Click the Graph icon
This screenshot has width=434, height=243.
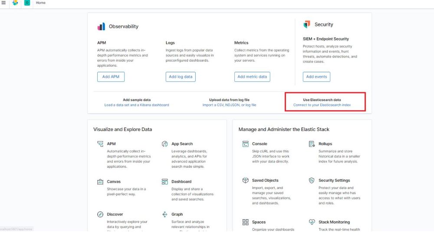click(x=164, y=214)
